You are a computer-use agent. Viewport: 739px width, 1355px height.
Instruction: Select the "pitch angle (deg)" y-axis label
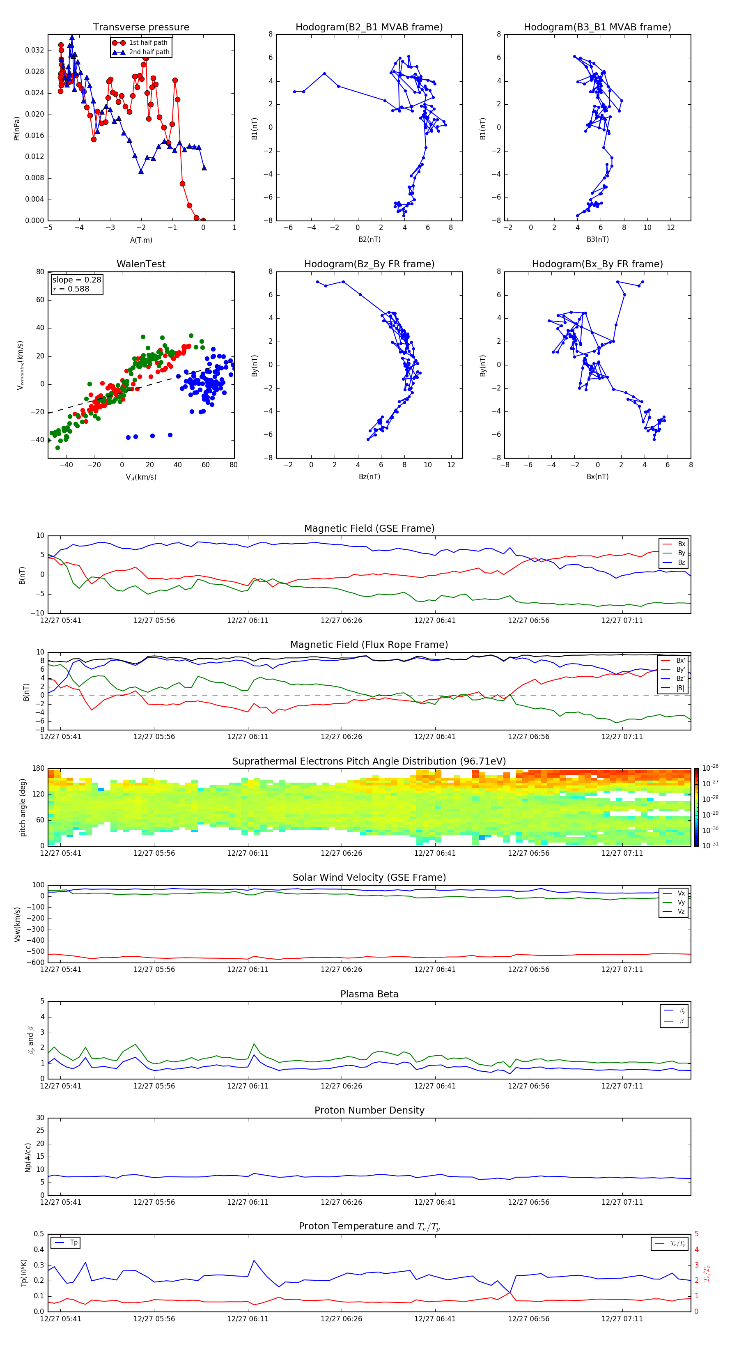(23, 807)
